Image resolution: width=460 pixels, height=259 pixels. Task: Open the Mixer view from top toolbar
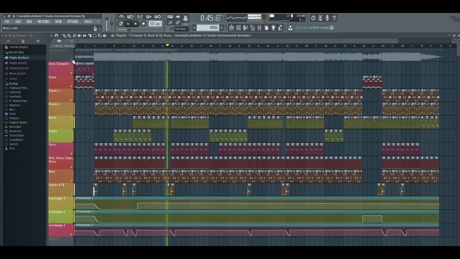tap(259, 28)
